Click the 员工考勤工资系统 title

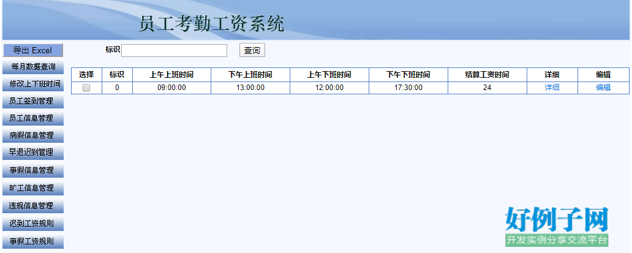coord(212,24)
